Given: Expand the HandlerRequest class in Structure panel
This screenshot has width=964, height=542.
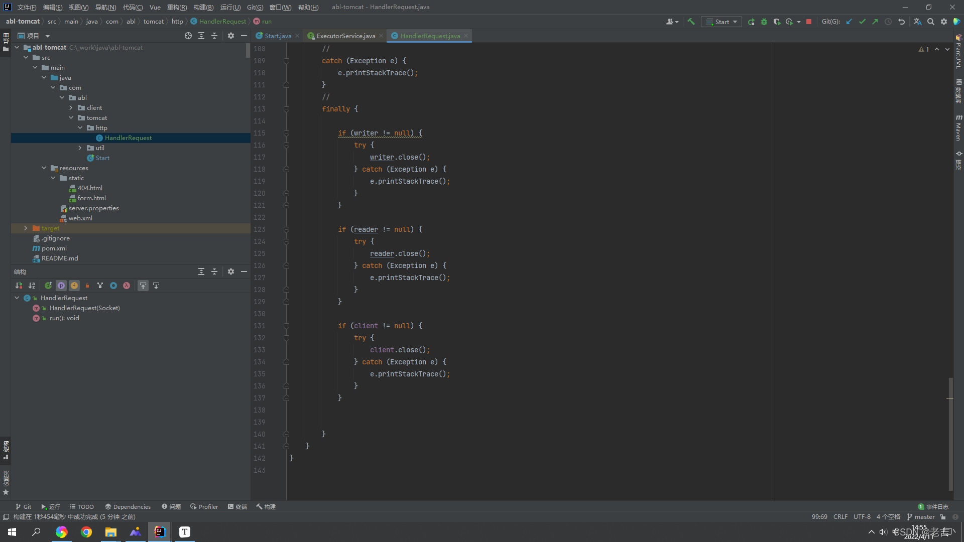Looking at the screenshot, I should tap(17, 298).
